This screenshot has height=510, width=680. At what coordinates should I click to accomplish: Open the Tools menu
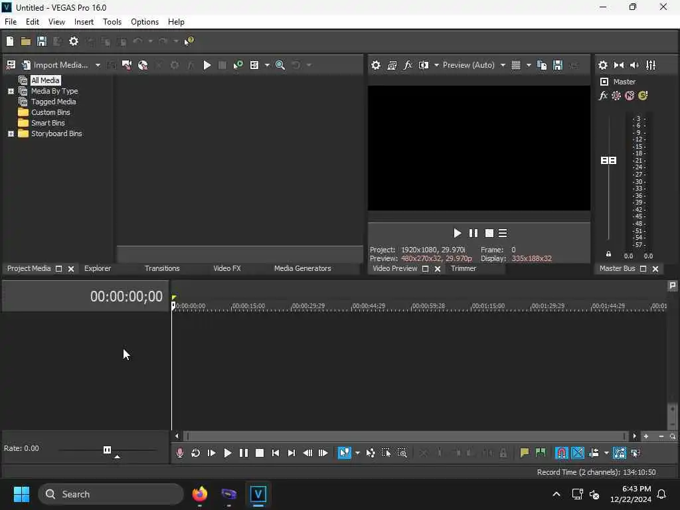112,22
